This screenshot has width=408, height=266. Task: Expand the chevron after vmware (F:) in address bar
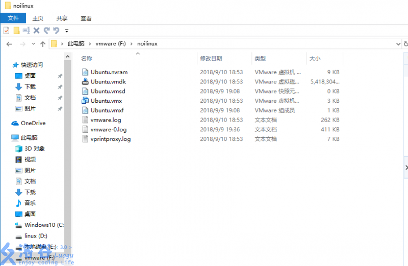[132, 44]
